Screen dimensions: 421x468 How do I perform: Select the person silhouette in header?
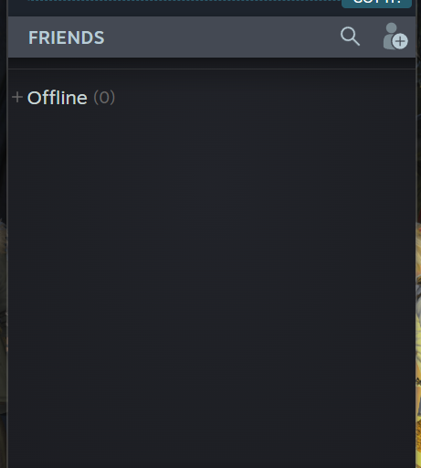pos(390,35)
